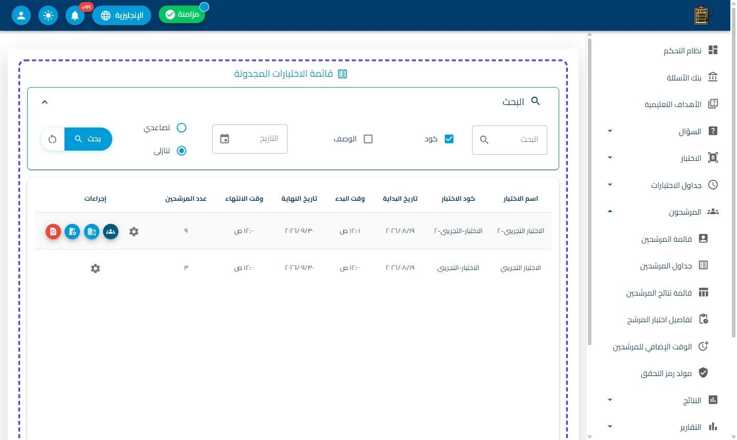Open نظام التحكم dashboard menu item
The height and width of the screenshot is (440, 737).
point(690,50)
